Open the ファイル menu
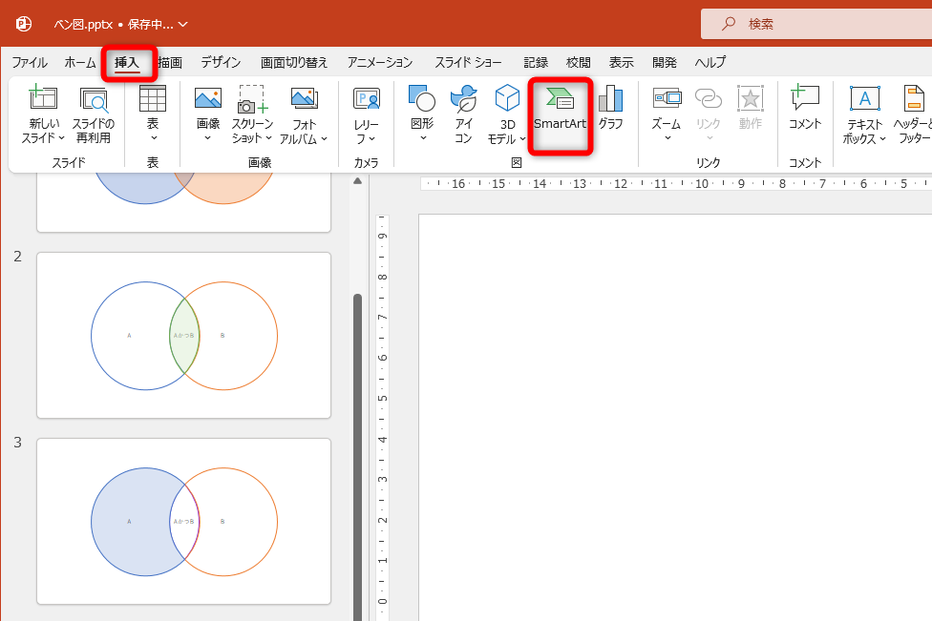 pos(29,62)
